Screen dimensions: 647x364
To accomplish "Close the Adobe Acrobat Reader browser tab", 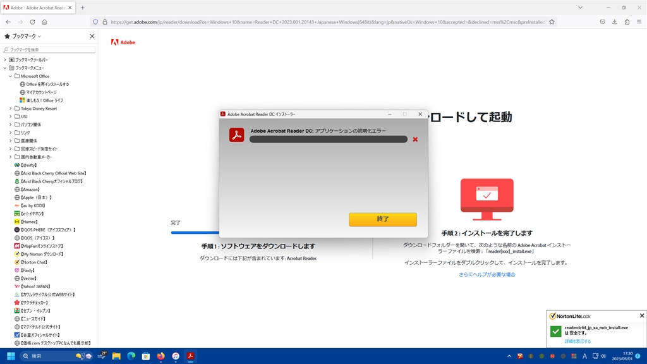I will [70, 8].
